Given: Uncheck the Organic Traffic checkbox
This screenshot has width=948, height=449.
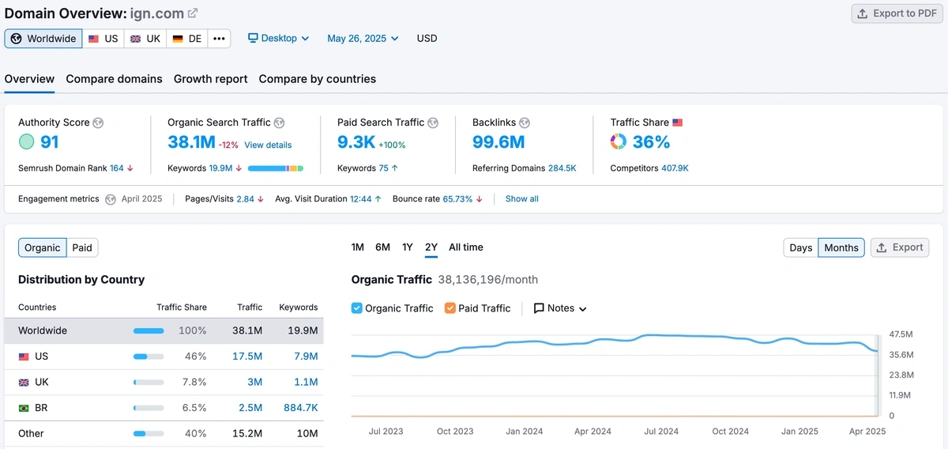Looking at the screenshot, I should click(357, 308).
